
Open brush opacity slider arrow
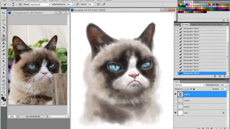[x=73, y=5]
